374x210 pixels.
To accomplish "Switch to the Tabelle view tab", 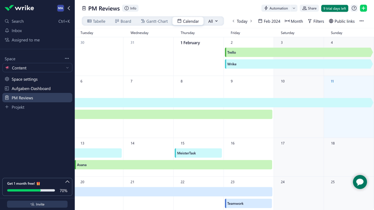I will click(96, 21).
